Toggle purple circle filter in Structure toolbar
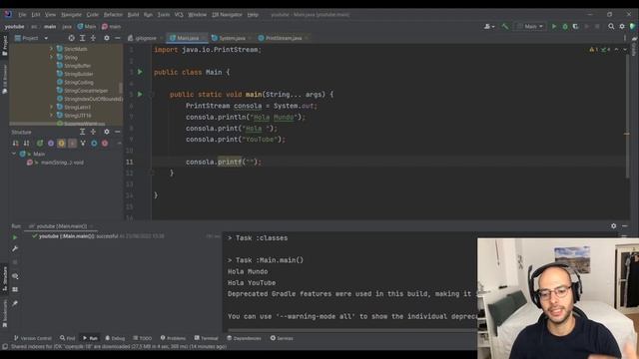The width and height of the screenshot is (639, 359). pyautogui.click(x=51, y=144)
